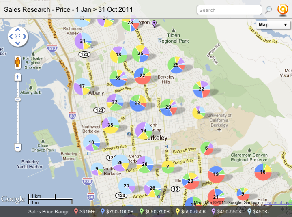Open the 9 pie beside University of California
292x217 pixels.
[x=199, y=113]
